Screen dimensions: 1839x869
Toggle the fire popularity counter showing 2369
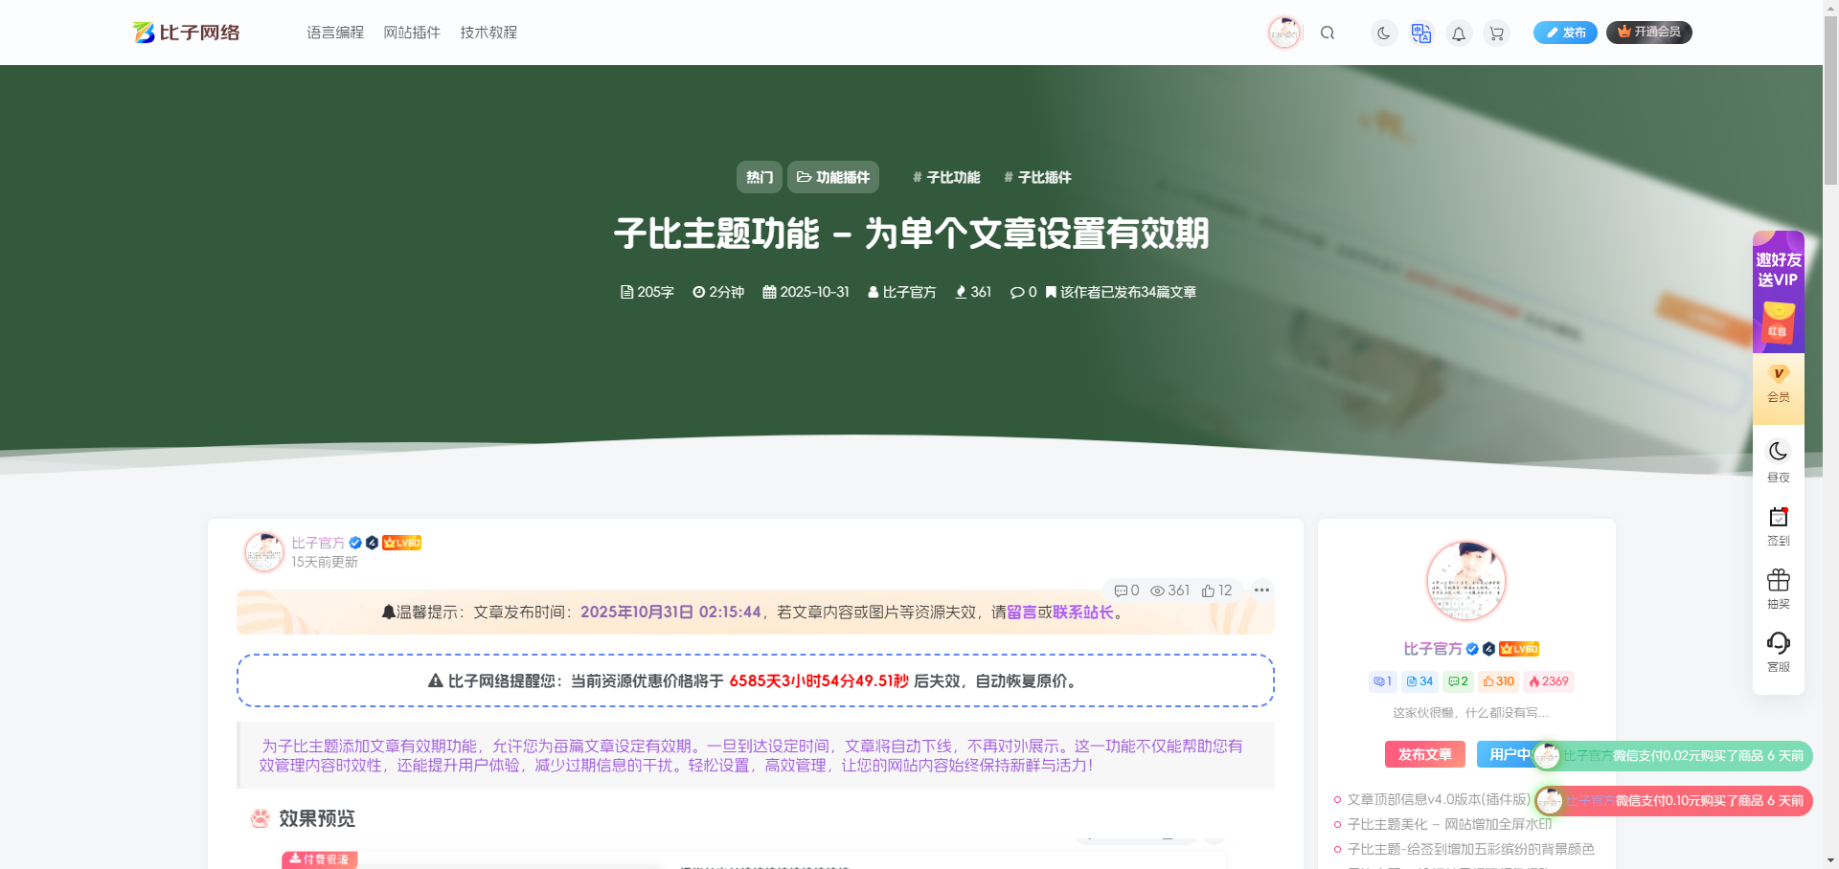[1548, 681]
